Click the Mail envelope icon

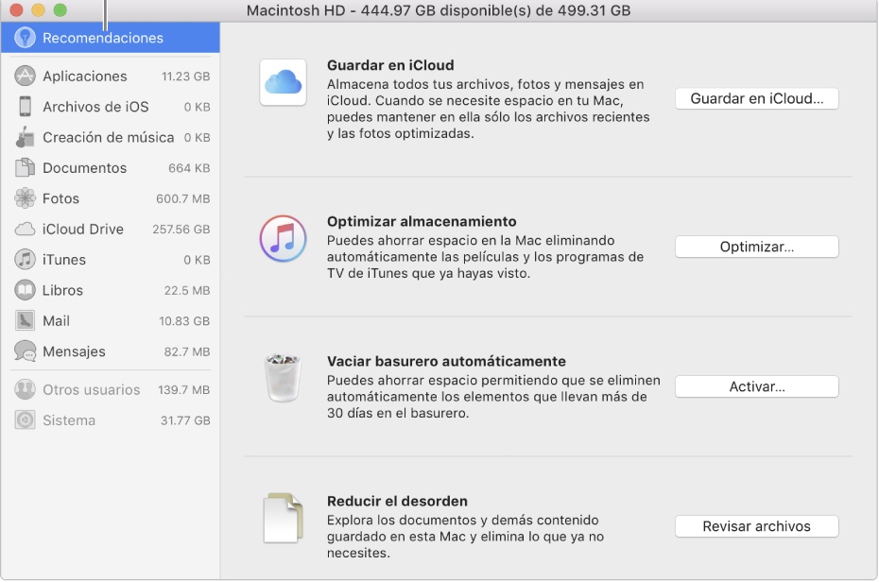(x=23, y=320)
